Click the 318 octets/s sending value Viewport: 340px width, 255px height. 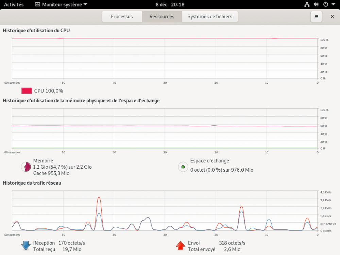pyautogui.click(x=232, y=243)
